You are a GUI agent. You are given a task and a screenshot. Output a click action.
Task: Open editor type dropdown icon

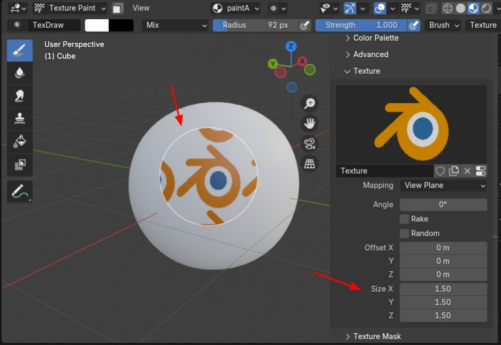(18, 8)
